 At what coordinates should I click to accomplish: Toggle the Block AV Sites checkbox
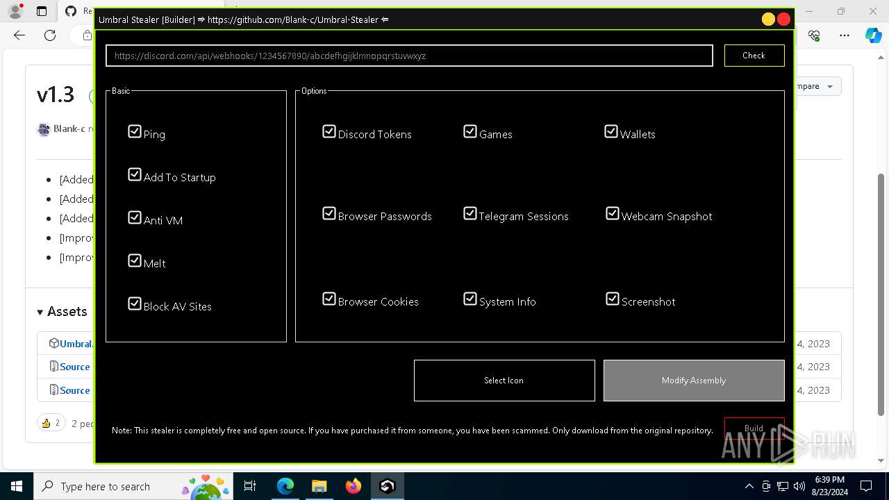click(135, 303)
